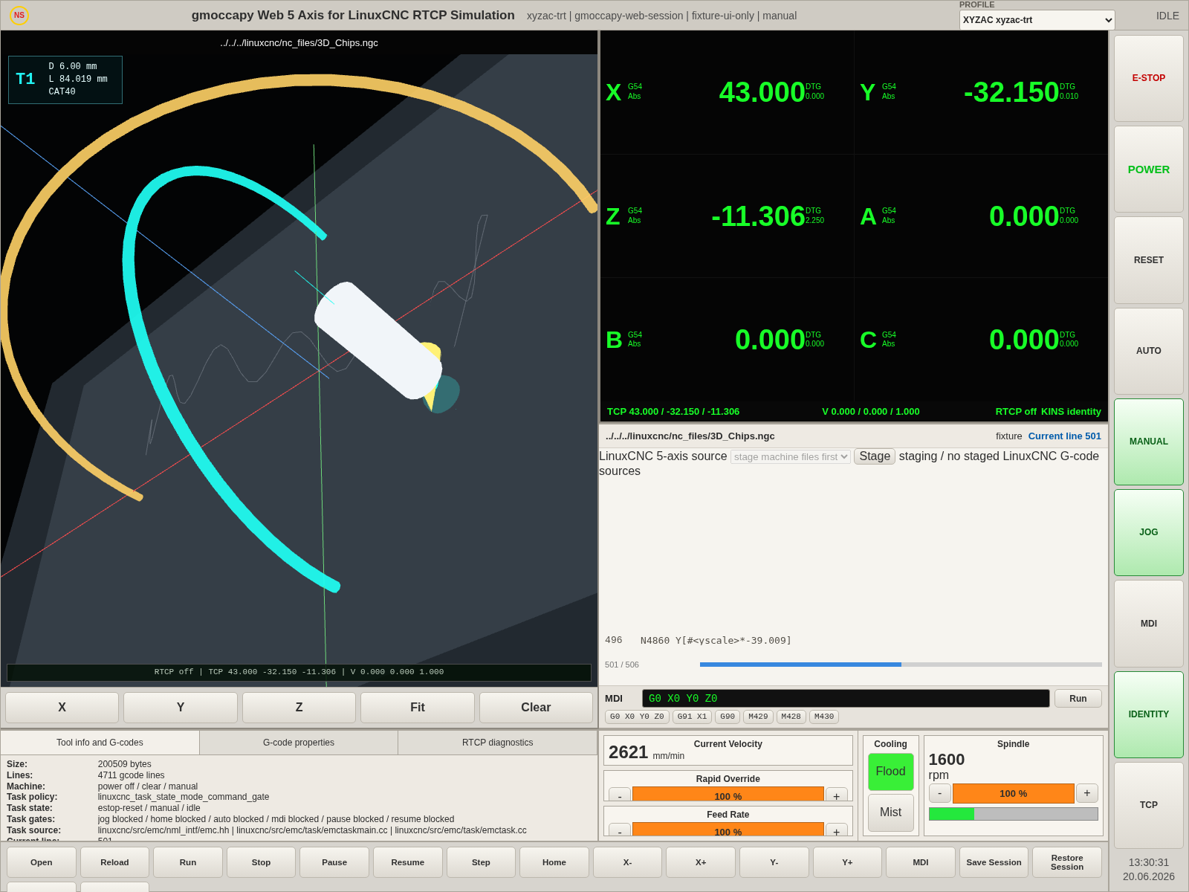Image resolution: width=1189 pixels, height=892 pixels.
Task: Switch to AUTO mode
Action: (1148, 351)
